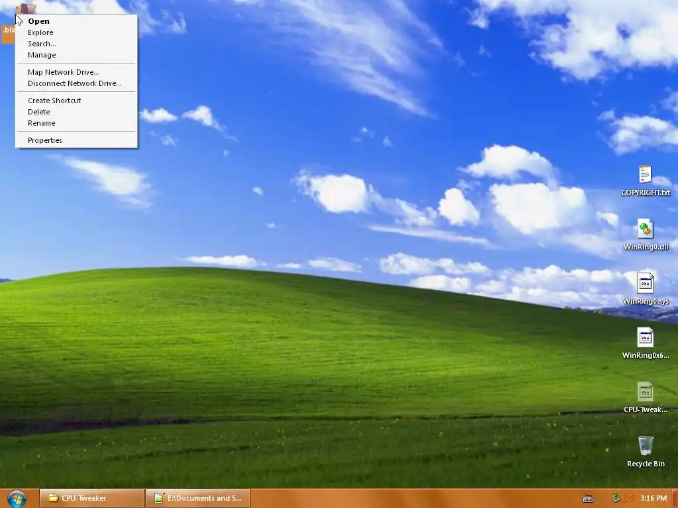This screenshot has height=508, width=678.
Task: Select Explore from the context menu
Action: (76, 32)
